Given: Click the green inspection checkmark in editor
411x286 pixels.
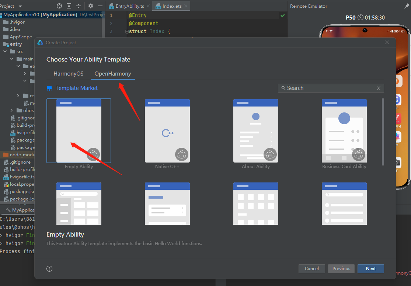Looking at the screenshot, I should point(283,15).
